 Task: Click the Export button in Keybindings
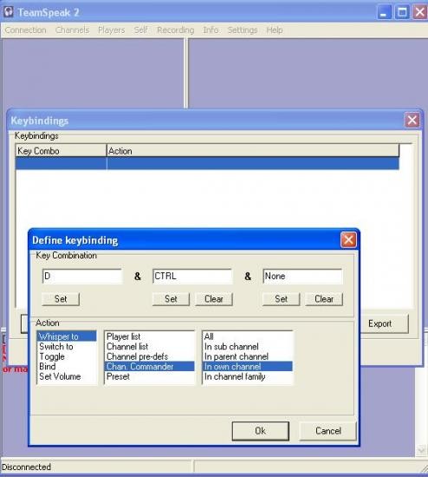click(379, 323)
